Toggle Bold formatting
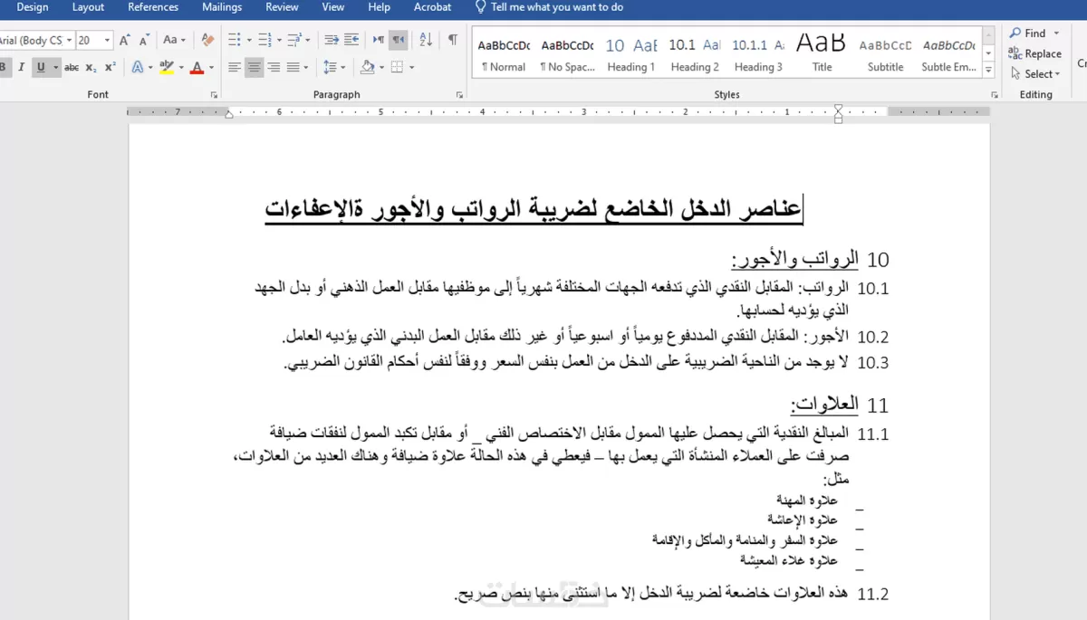Viewport: 1087px width, 620px height. coord(6,66)
